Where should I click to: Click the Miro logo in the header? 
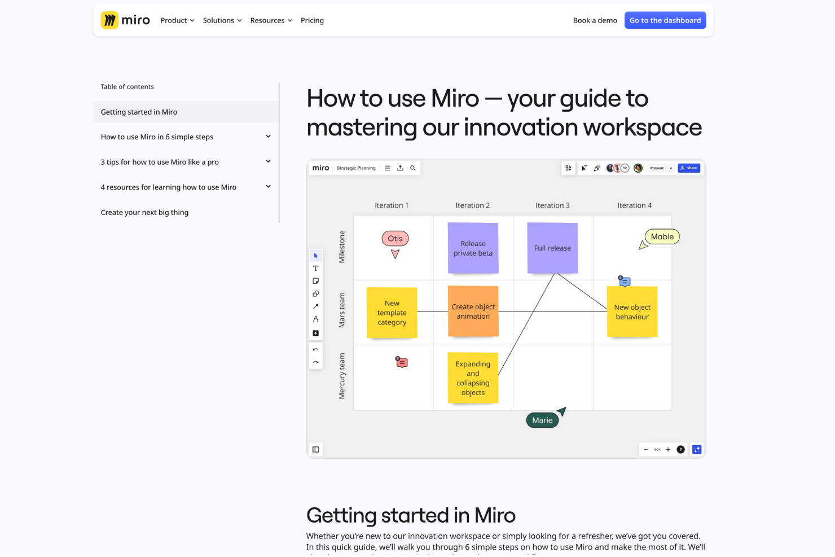tap(125, 20)
